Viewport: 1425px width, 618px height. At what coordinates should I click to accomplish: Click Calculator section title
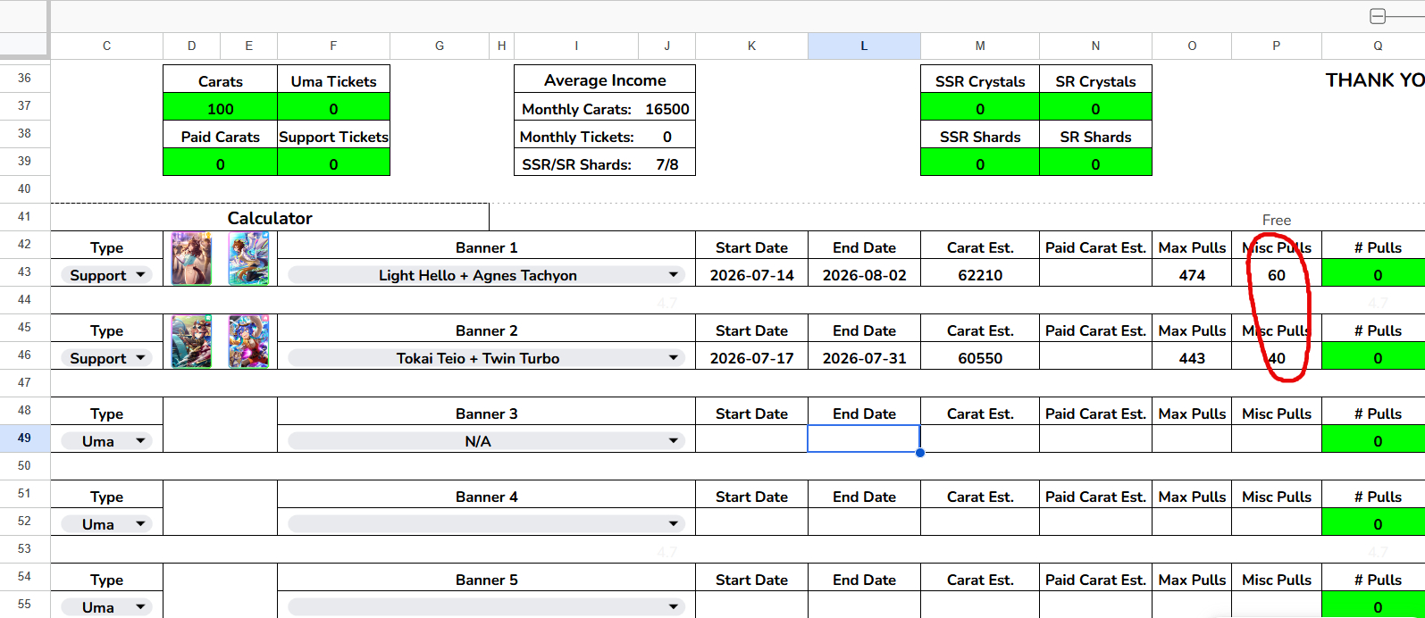270,218
